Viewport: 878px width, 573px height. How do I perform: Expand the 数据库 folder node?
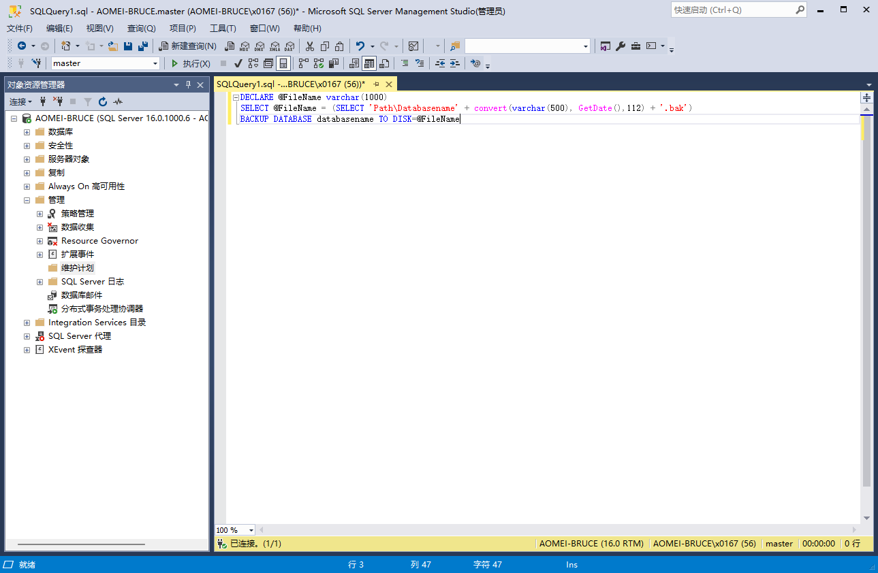[x=27, y=132]
